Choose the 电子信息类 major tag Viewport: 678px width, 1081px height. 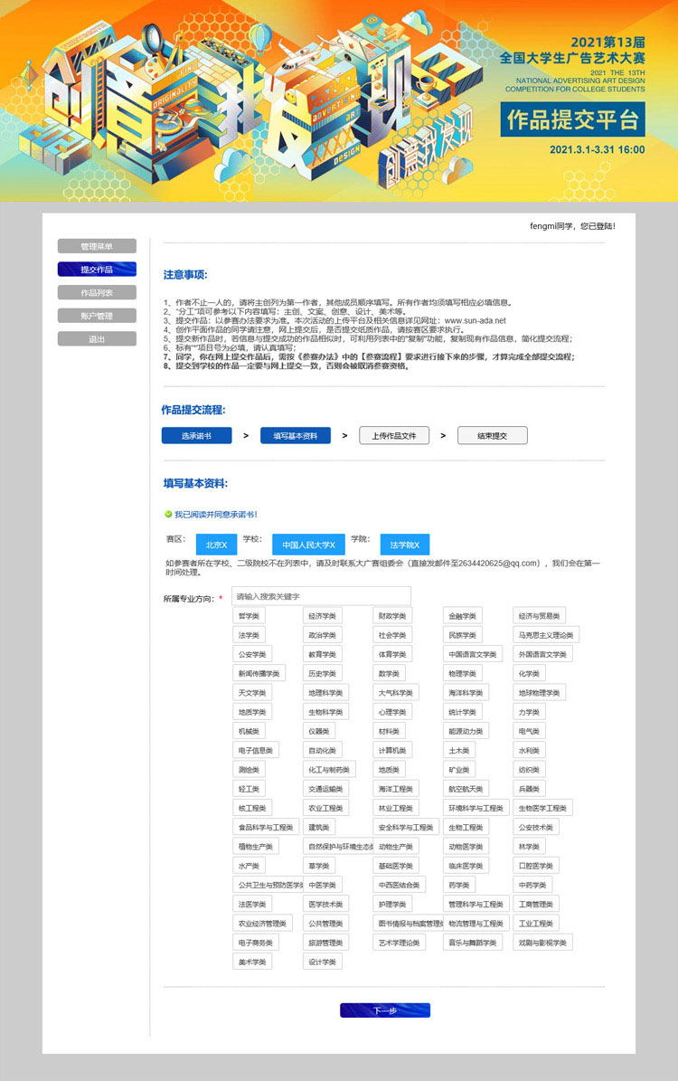click(x=257, y=752)
